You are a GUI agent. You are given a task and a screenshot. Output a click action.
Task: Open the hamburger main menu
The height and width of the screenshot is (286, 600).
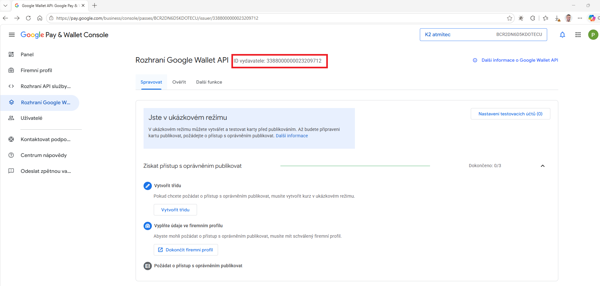coord(12,35)
